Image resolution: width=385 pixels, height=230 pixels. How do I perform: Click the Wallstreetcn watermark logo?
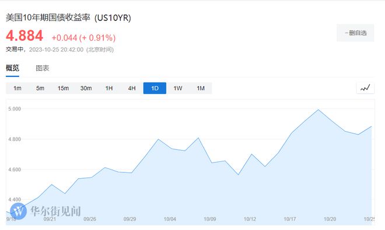click(x=19, y=211)
